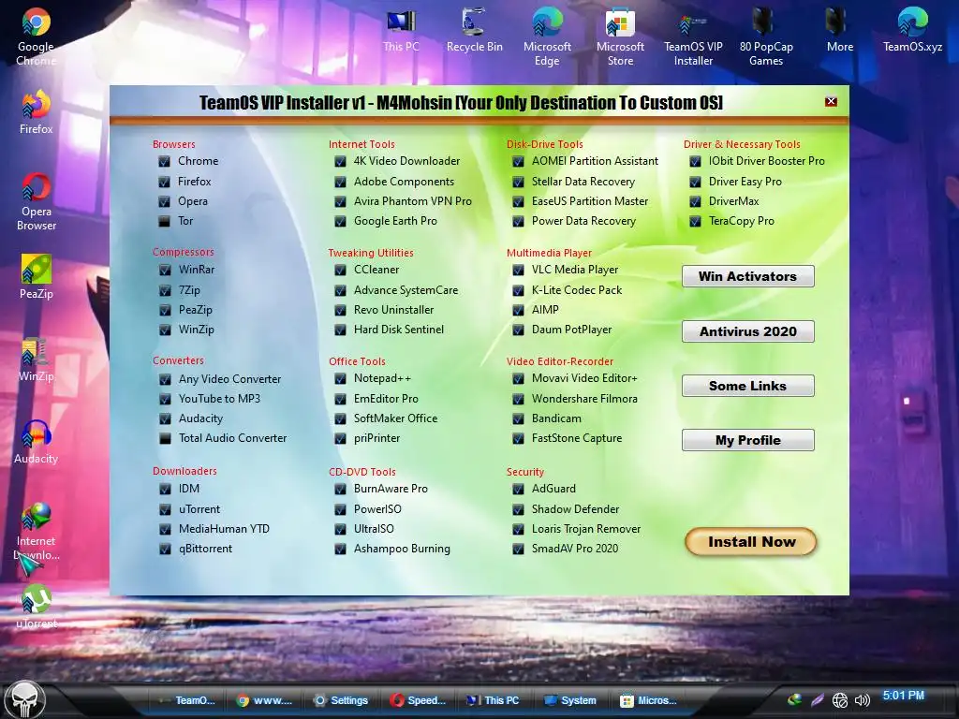
Task: Check the Total Audio Converter checkbox
Action: click(165, 438)
